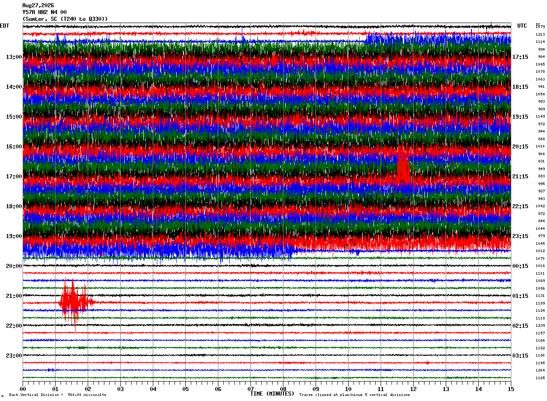Click minute 08 on the time axis
This screenshot has height=401, width=547.
(283, 389)
